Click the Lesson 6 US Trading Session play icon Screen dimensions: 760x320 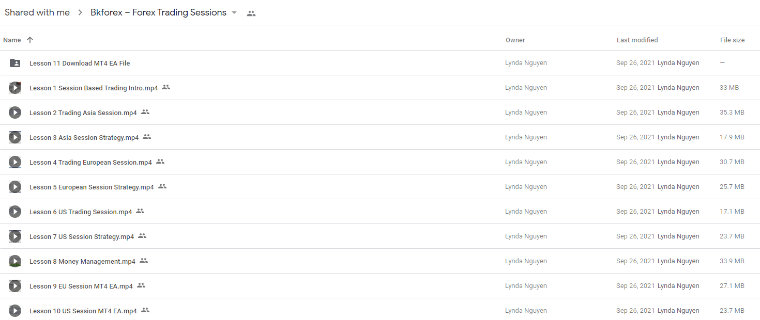(x=15, y=212)
